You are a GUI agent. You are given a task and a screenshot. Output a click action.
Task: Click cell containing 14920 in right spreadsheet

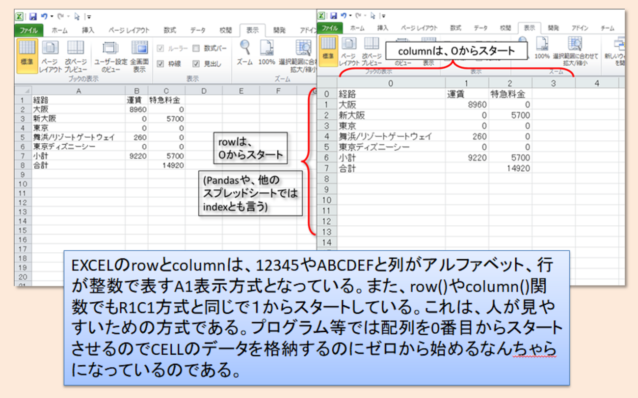coord(510,168)
